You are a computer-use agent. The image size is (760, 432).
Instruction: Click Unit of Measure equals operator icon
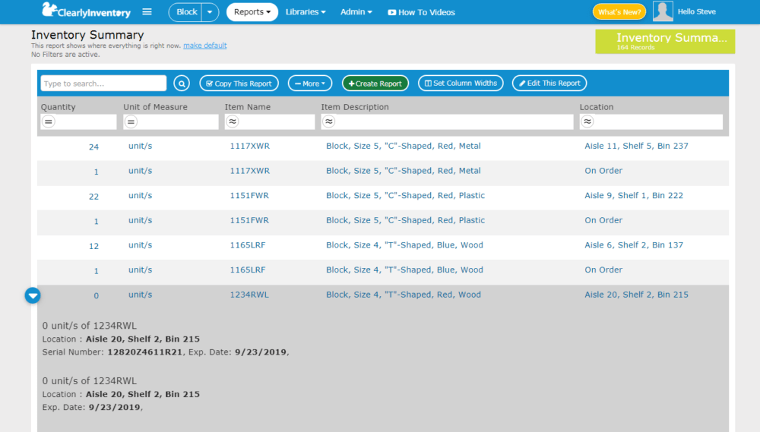[x=131, y=121]
